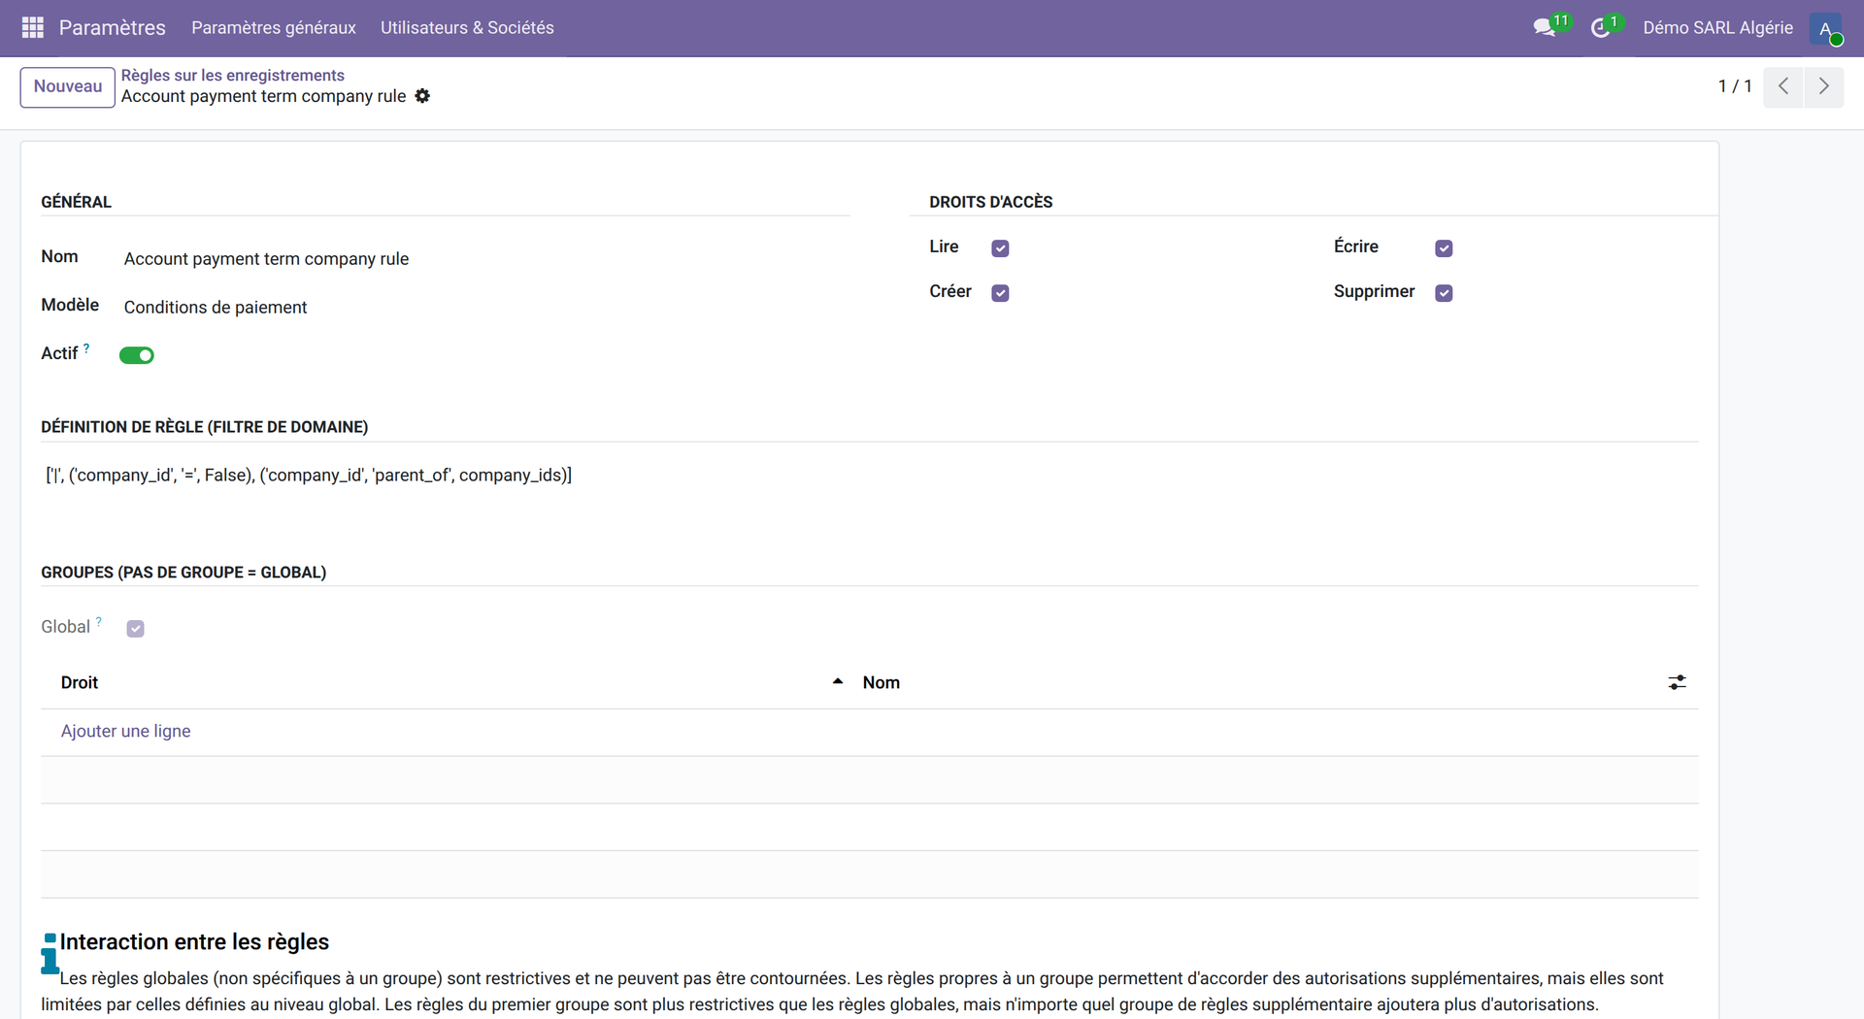Click the Interaction entre les règles heading

194,941
